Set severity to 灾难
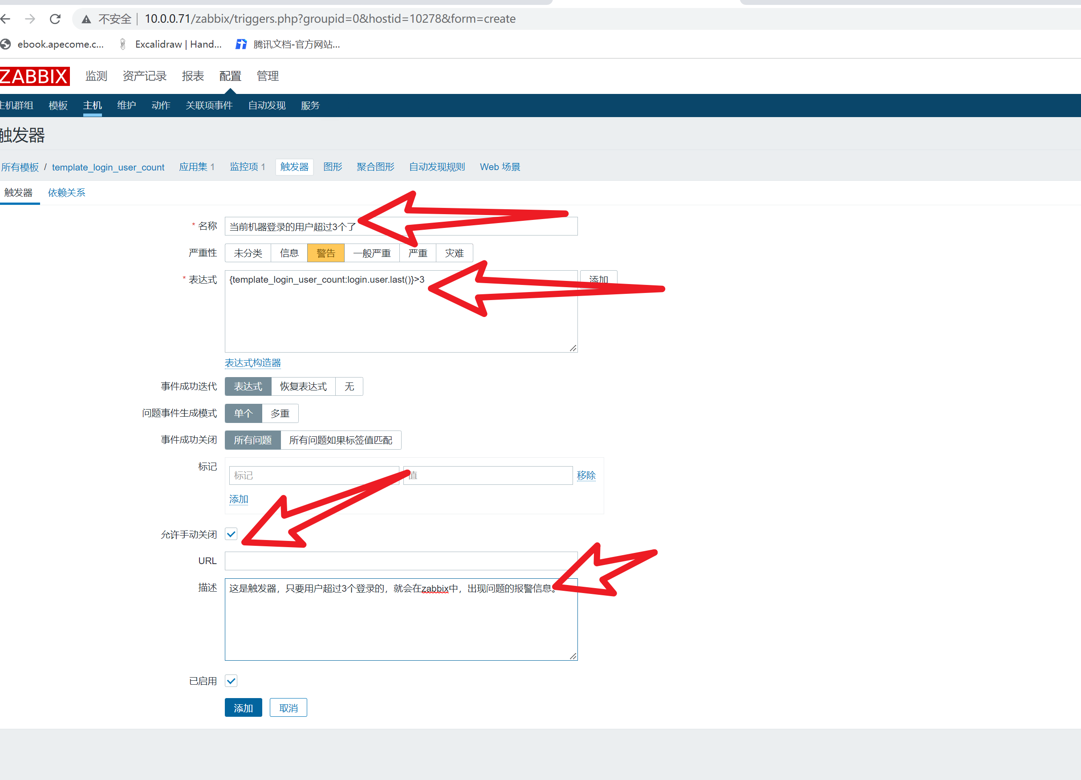The height and width of the screenshot is (780, 1081). coord(454,253)
